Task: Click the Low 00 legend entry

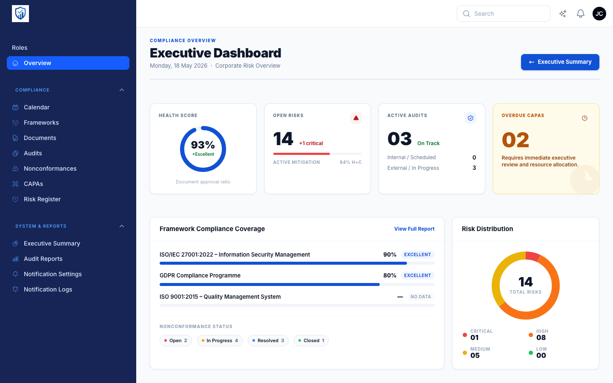Action: pos(538,352)
